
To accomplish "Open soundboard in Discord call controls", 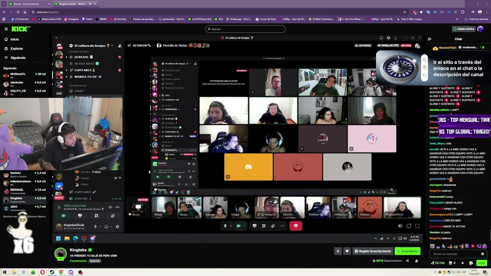I will pyautogui.click(x=273, y=226).
